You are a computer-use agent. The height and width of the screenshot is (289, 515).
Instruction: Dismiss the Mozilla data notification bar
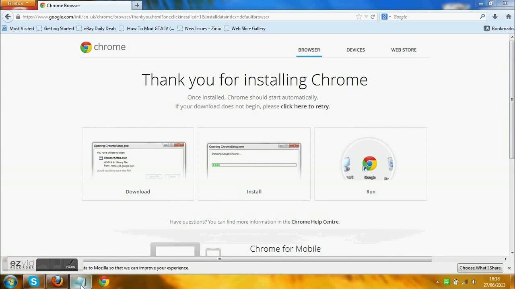coord(509,268)
